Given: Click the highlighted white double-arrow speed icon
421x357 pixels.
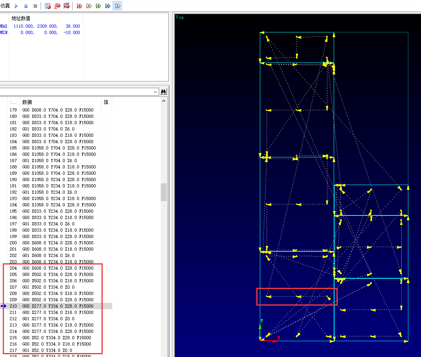Looking at the screenshot, I should pyautogui.click(x=118, y=6).
